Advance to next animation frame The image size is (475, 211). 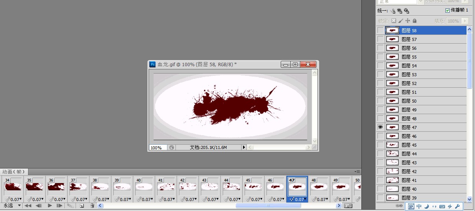[60, 206]
